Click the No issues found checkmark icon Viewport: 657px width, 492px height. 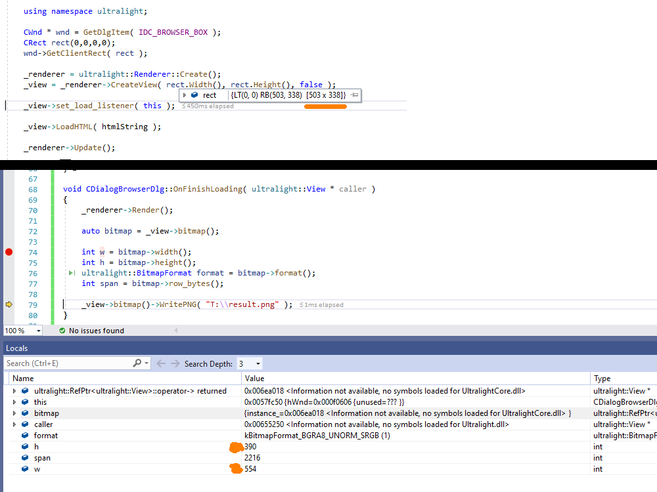point(62,331)
